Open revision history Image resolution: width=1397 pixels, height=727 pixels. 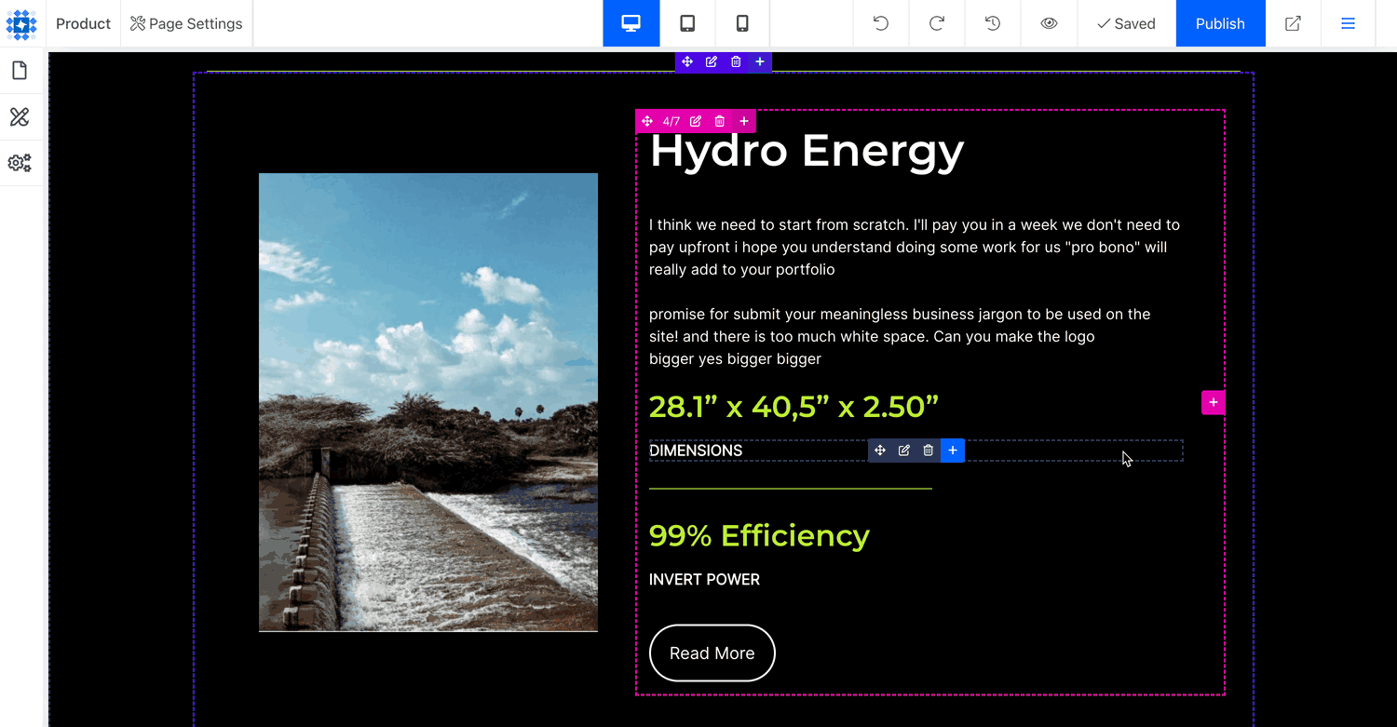click(993, 23)
